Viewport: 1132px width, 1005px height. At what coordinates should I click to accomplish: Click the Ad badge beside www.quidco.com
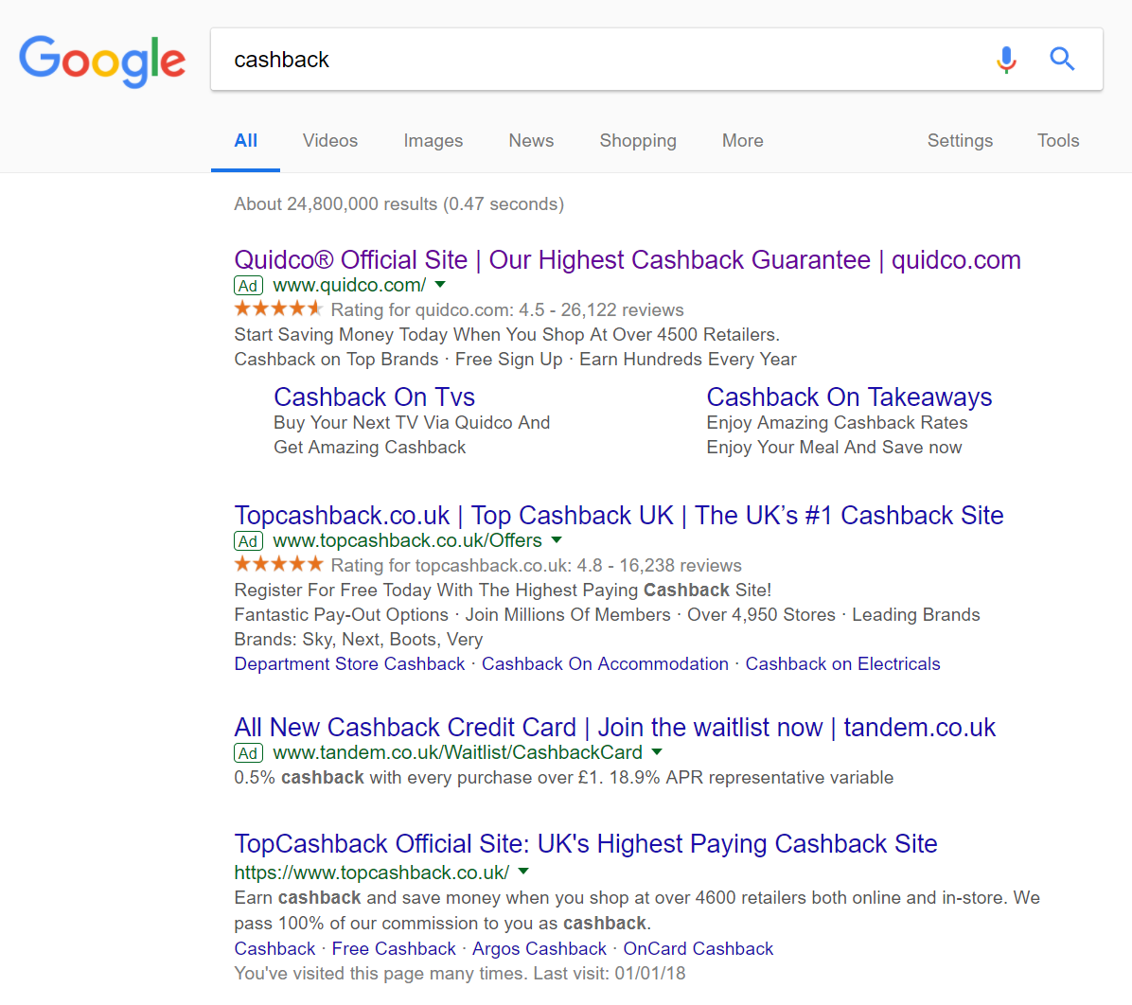(x=248, y=285)
